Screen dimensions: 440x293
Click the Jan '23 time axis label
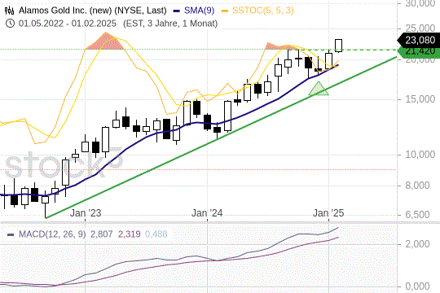[x=86, y=213]
